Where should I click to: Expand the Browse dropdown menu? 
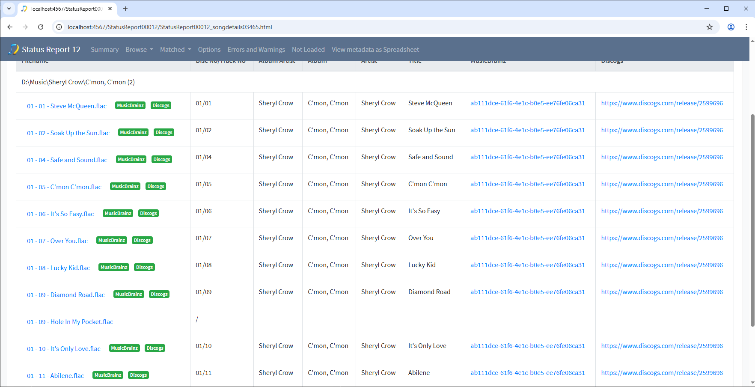[139, 50]
